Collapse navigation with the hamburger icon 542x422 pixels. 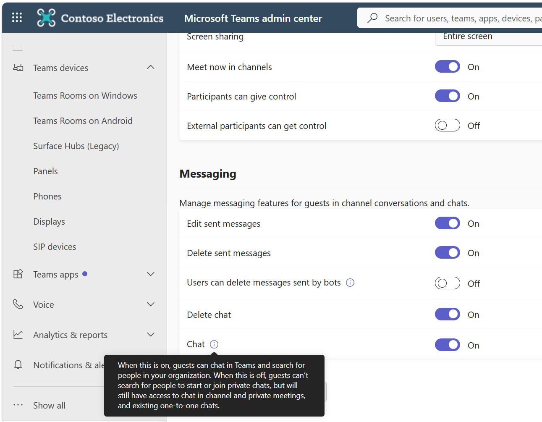tap(18, 48)
